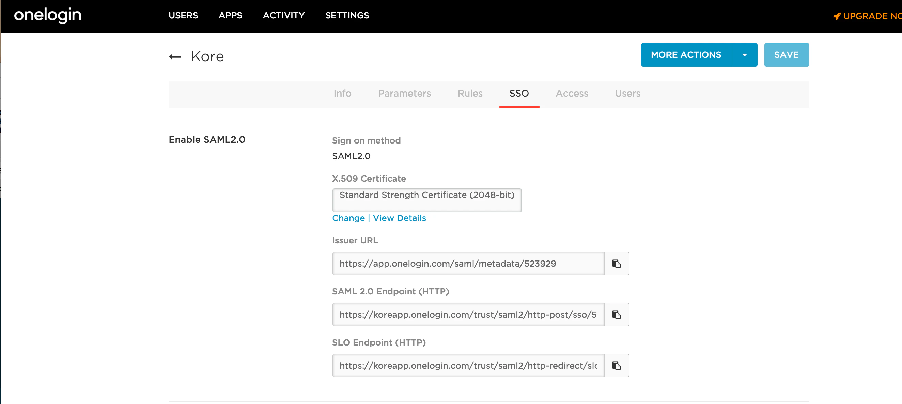Copy the SLO Endpoint URL
Image resolution: width=902 pixels, height=404 pixels.
616,366
